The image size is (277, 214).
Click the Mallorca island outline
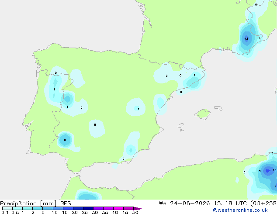tap(202, 114)
